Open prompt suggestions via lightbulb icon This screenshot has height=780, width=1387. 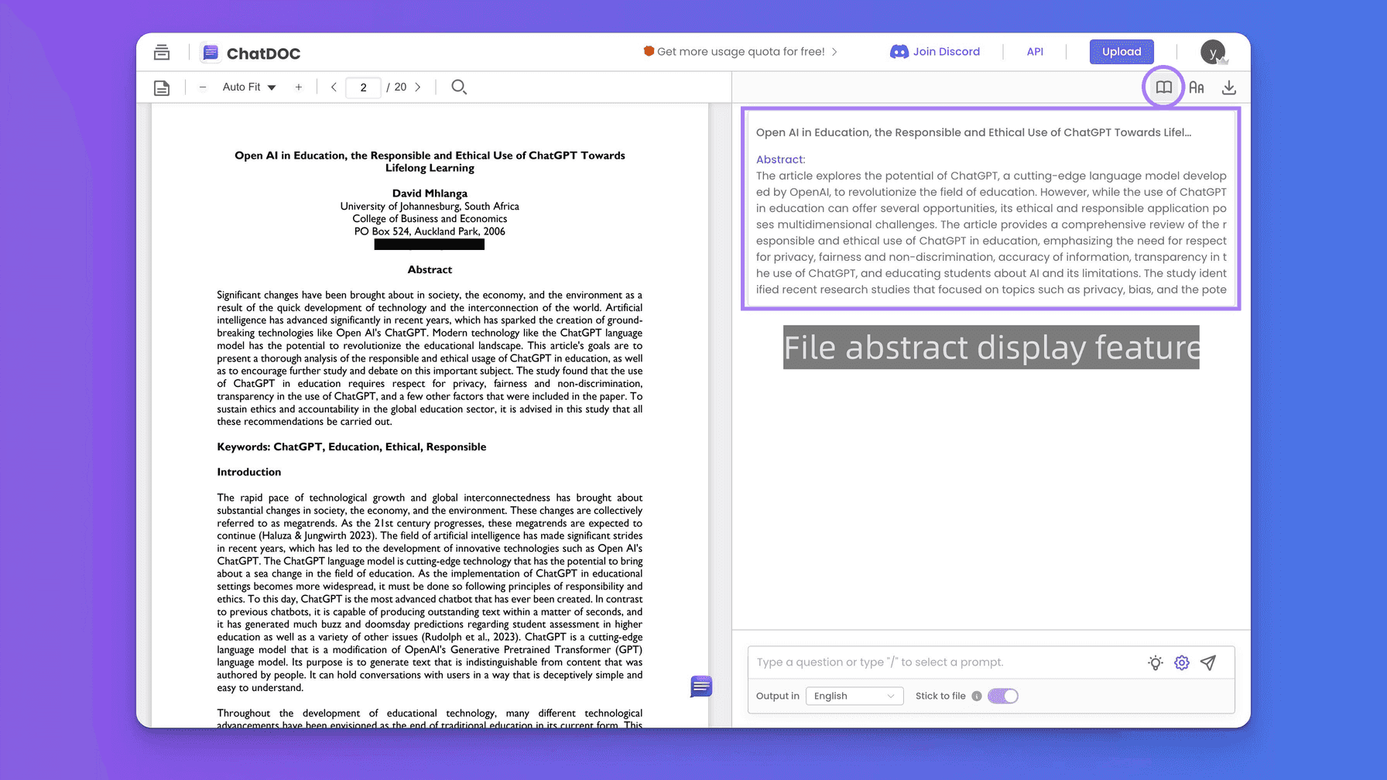1155,662
